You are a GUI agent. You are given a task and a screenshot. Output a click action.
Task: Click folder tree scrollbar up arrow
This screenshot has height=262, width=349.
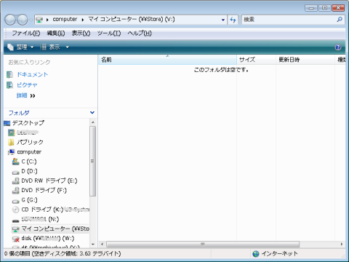coord(93,122)
